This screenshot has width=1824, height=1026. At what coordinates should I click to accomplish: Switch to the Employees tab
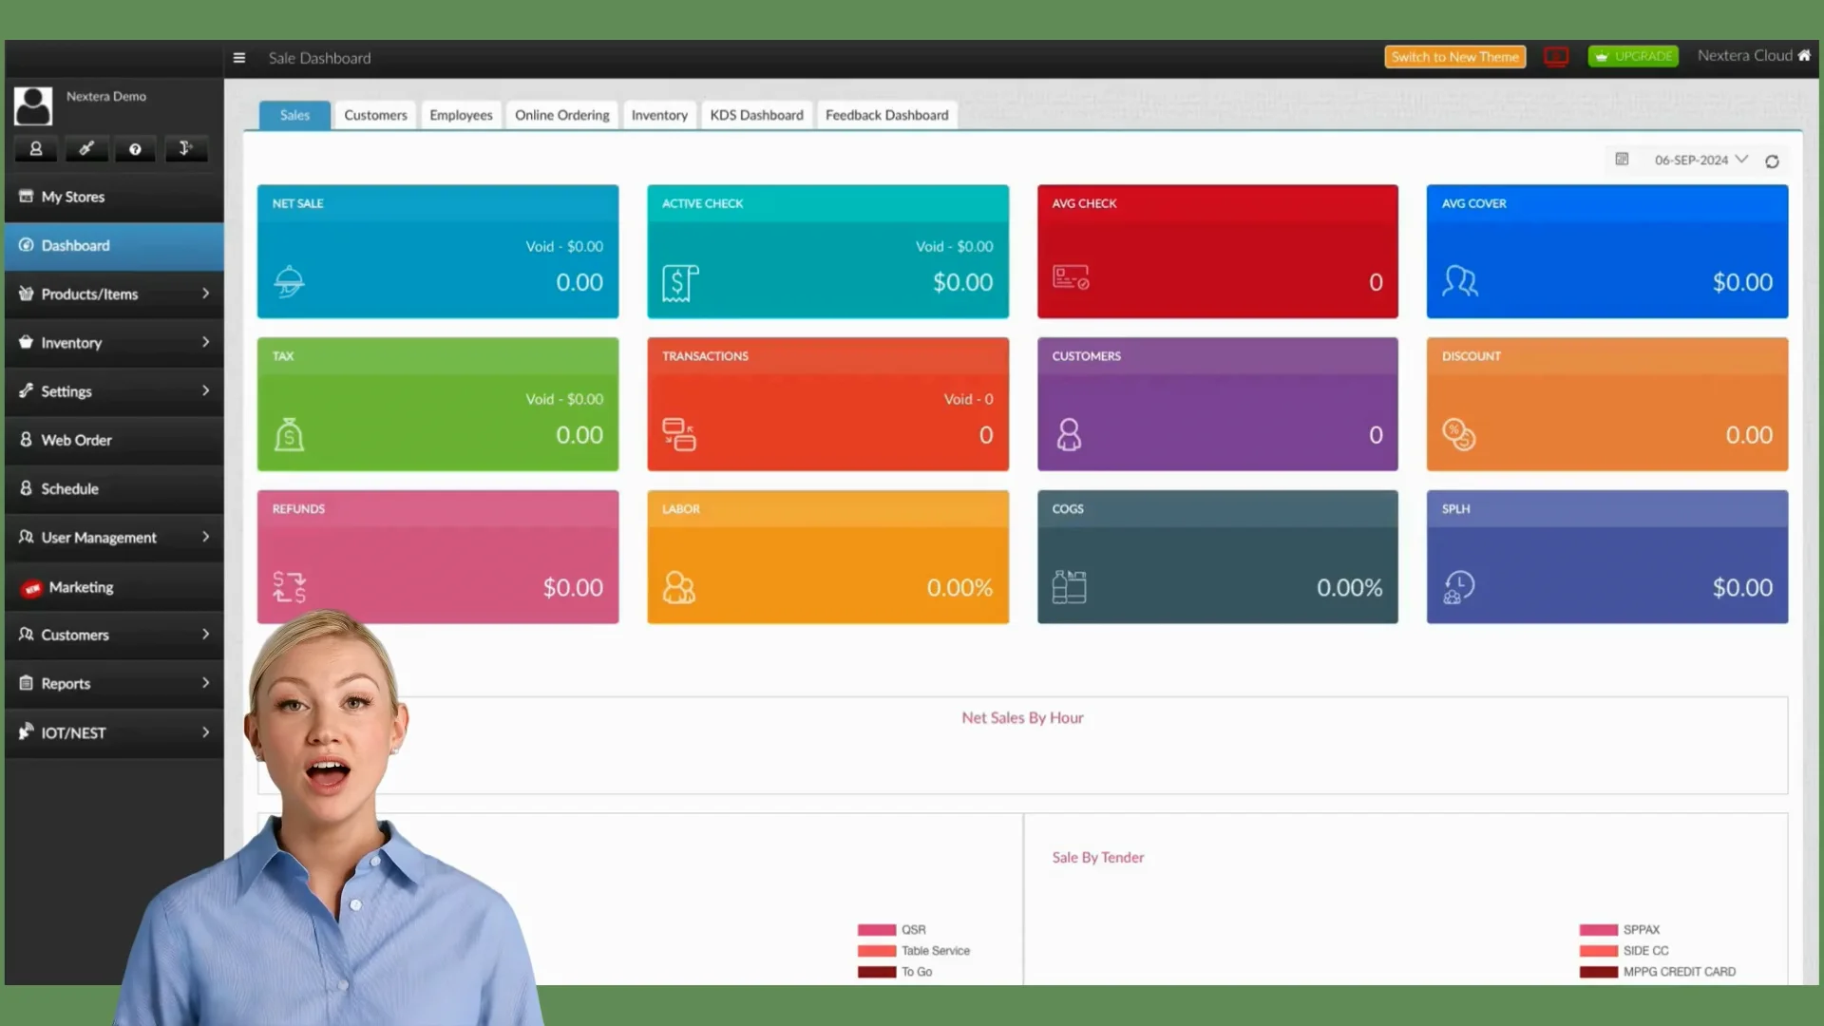click(461, 115)
